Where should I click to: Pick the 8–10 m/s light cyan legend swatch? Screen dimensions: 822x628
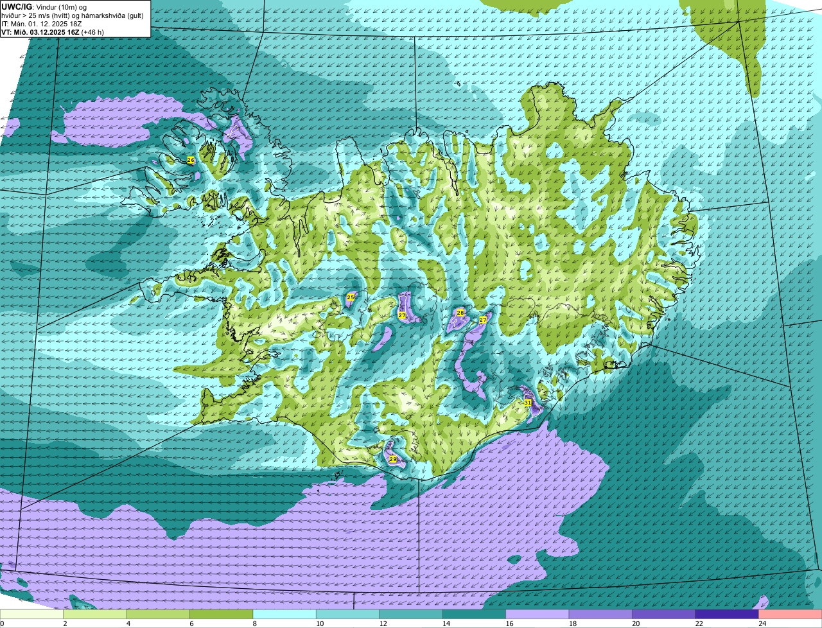285,615
